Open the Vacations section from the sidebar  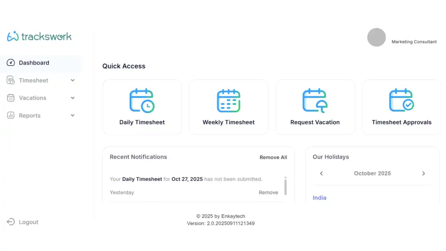[32, 98]
